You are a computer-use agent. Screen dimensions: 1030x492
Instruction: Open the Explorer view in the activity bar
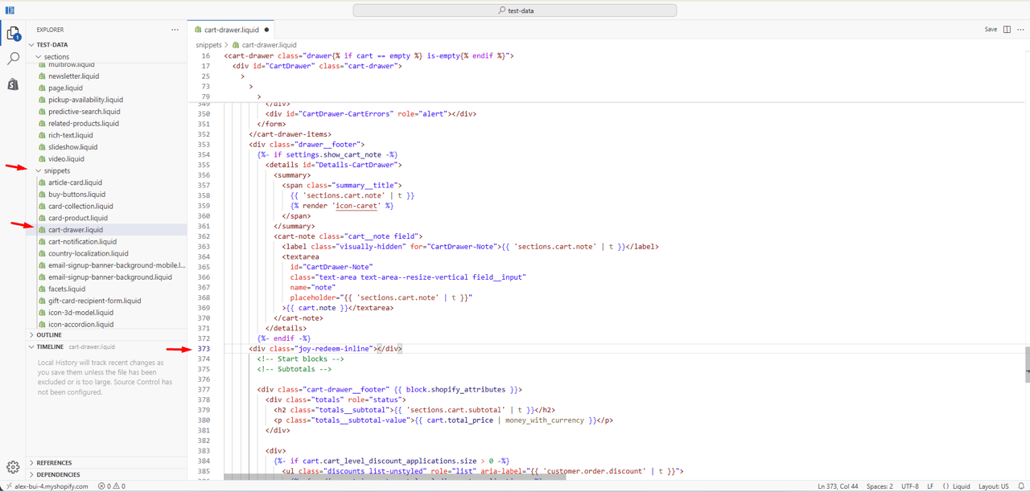coord(13,34)
